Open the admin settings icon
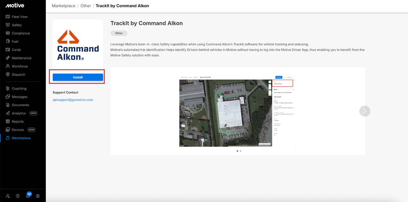Viewport: 408px width, 202px height. click(8, 196)
